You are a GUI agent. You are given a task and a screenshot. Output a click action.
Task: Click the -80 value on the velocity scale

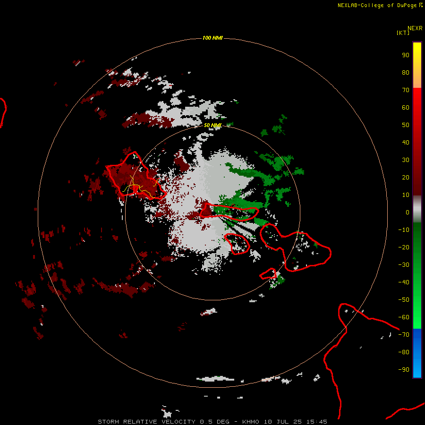click(x=404, y=352)
